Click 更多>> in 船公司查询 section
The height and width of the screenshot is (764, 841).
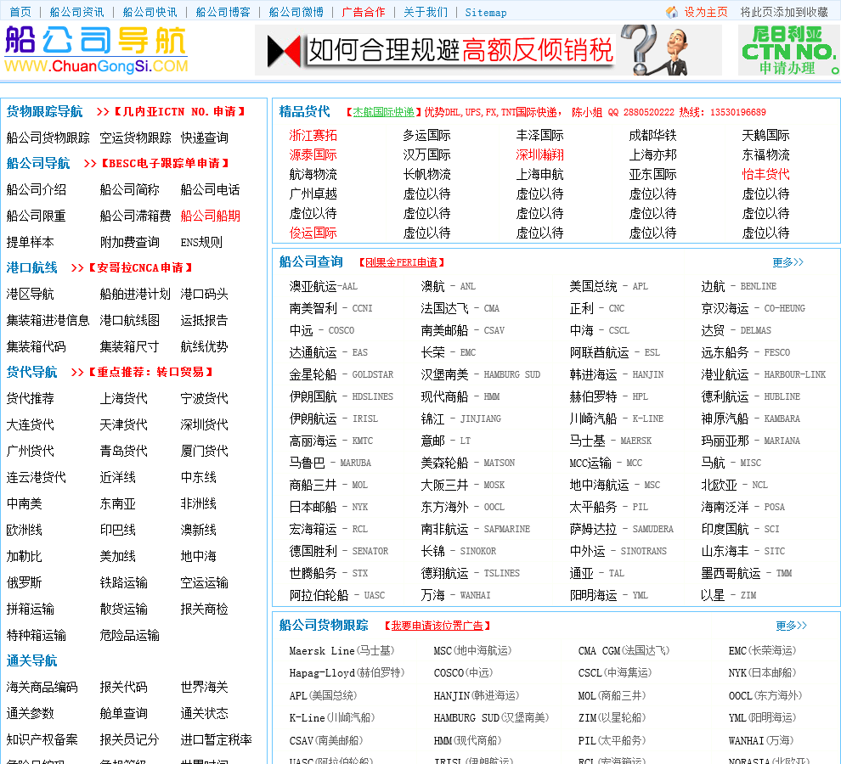(x=787, y=262)
